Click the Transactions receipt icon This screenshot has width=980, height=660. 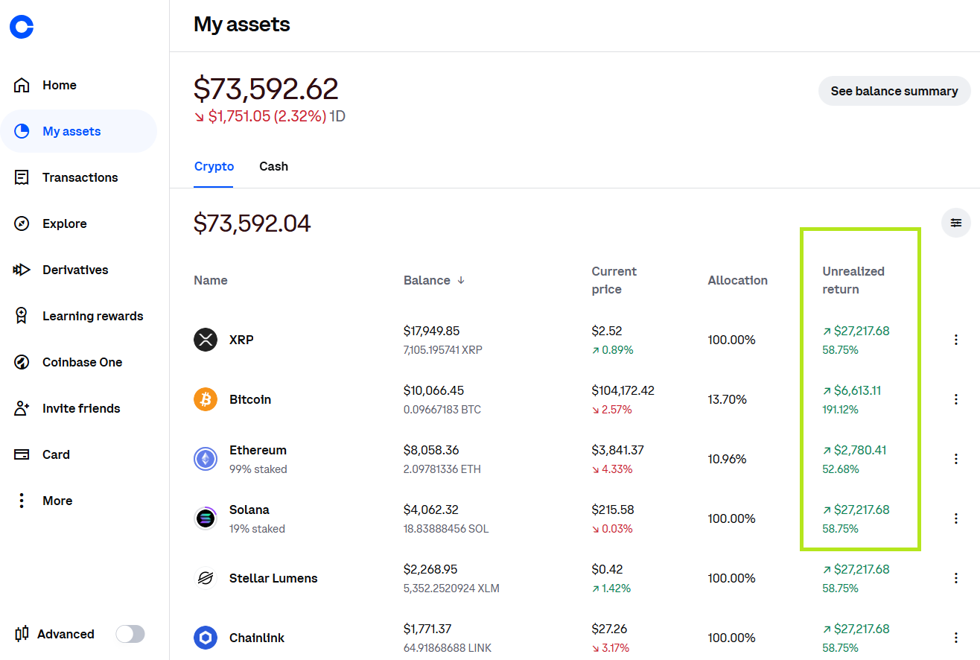[x=22, y=177]
